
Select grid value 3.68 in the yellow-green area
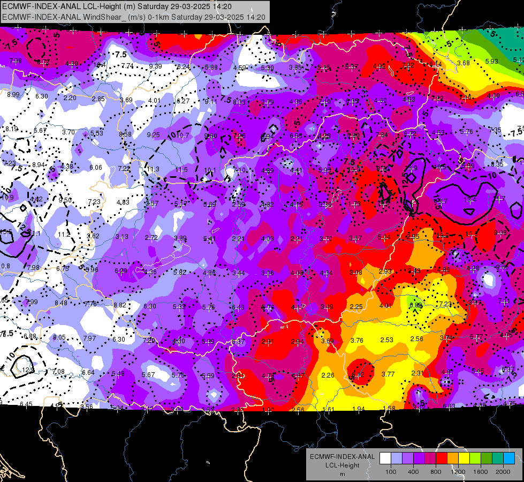click(463, 63)
